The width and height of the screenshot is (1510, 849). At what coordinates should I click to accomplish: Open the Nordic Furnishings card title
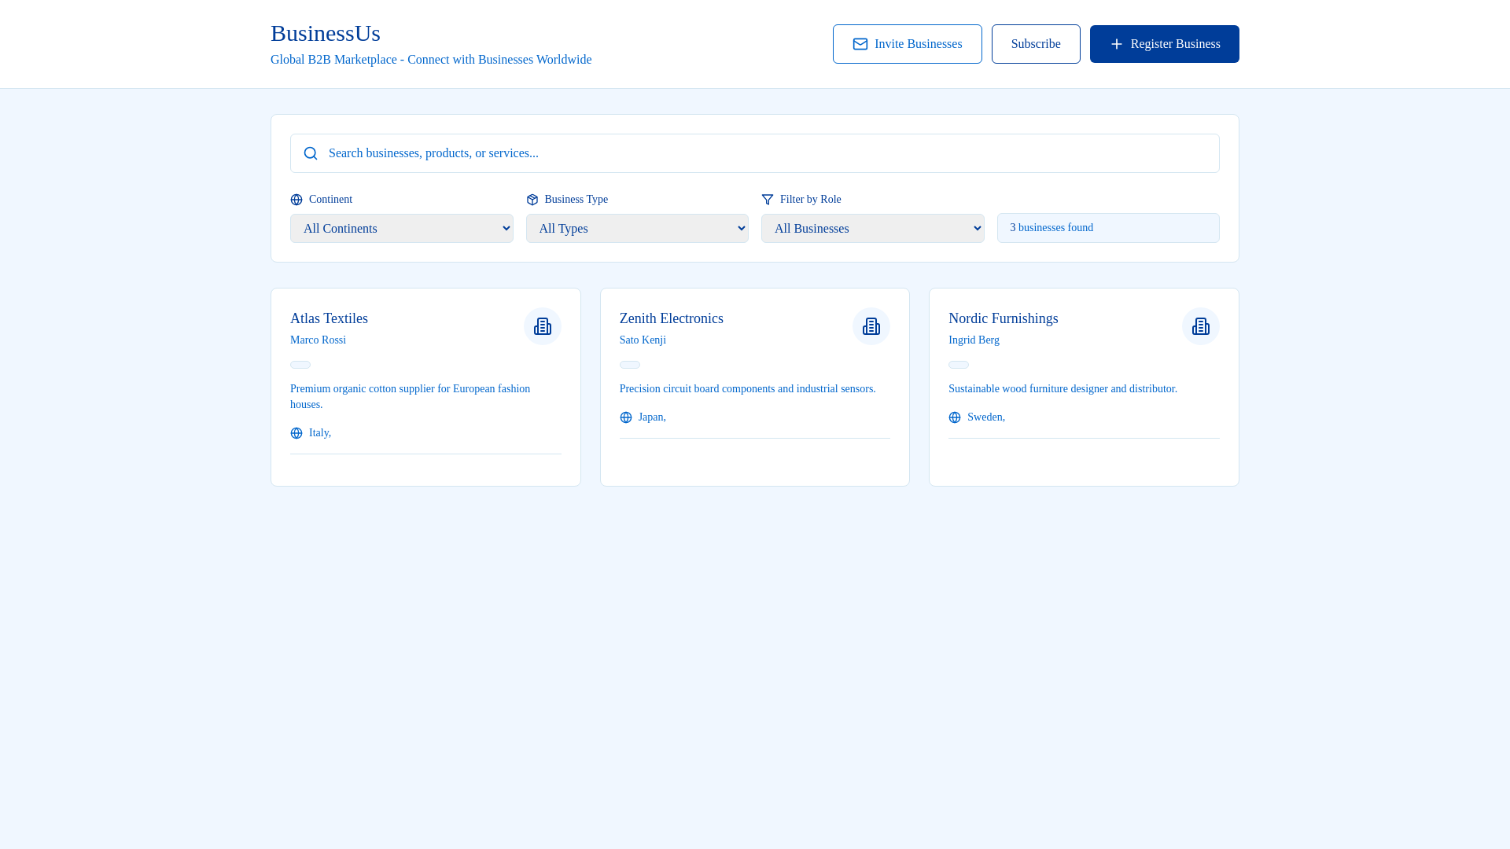pyautogui.click(x=1004, y=318)
